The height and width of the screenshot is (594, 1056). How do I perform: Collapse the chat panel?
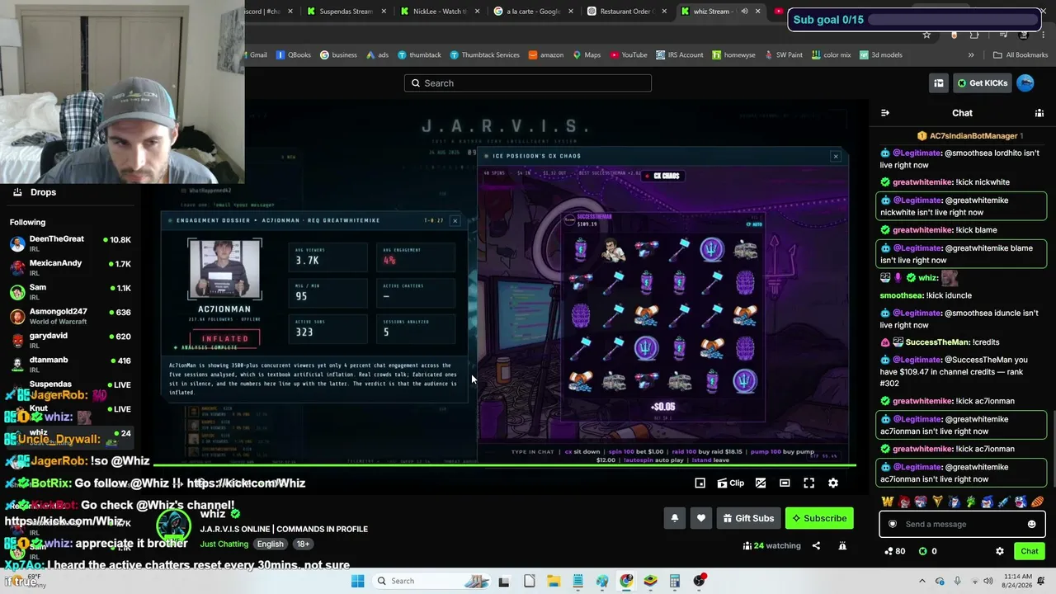coord(885,113)
